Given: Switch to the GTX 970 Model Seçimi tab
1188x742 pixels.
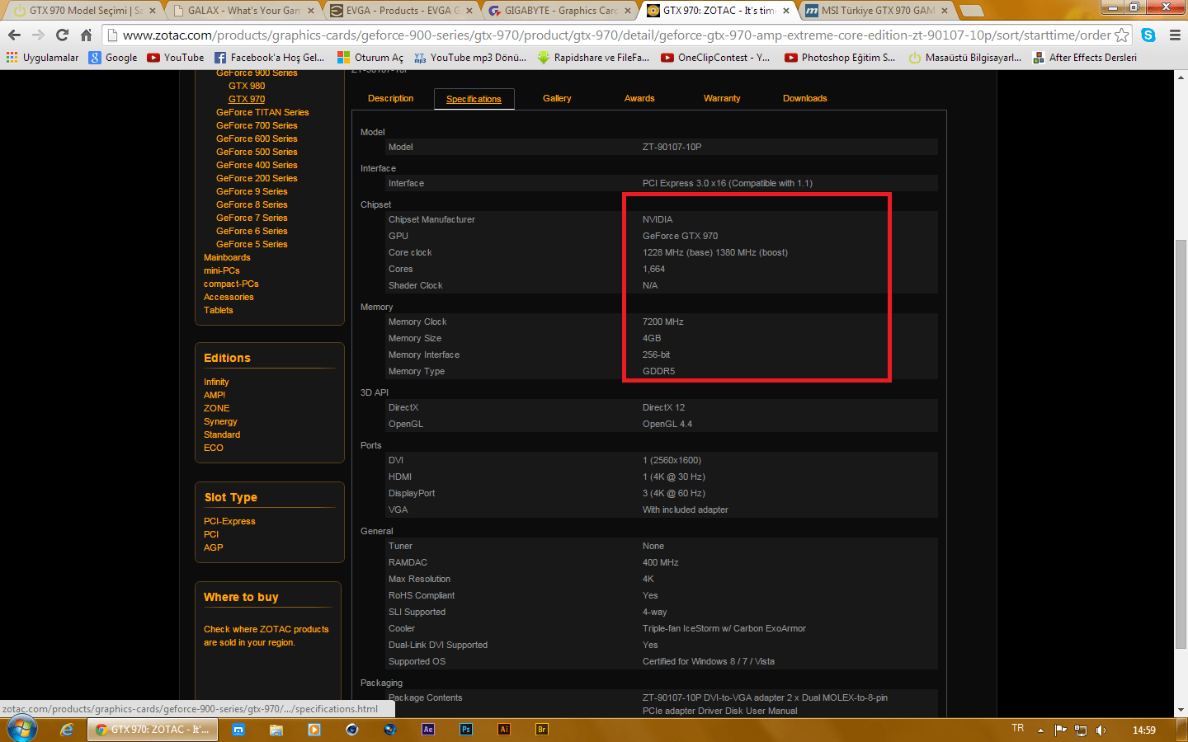Looking at the screenshot, I should pyautogui.click(x=84, y=11).
